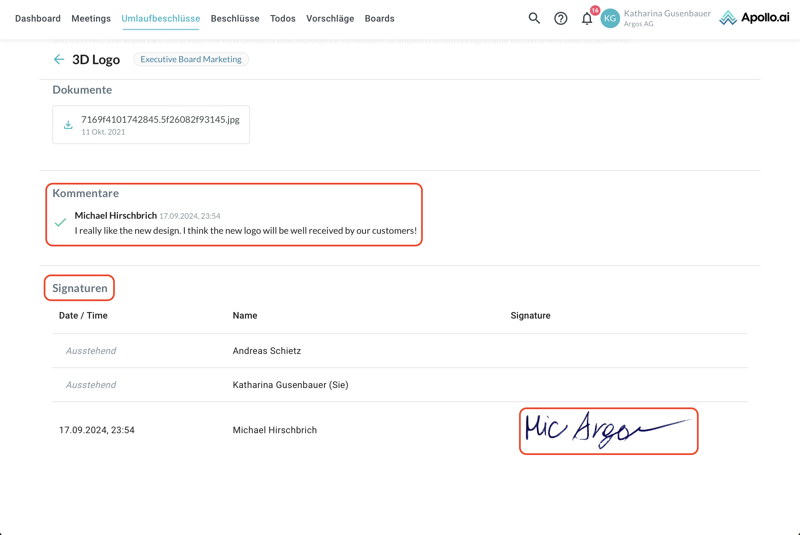Switch to the Meetings tab
800x535 pixels.
[91, 18]
